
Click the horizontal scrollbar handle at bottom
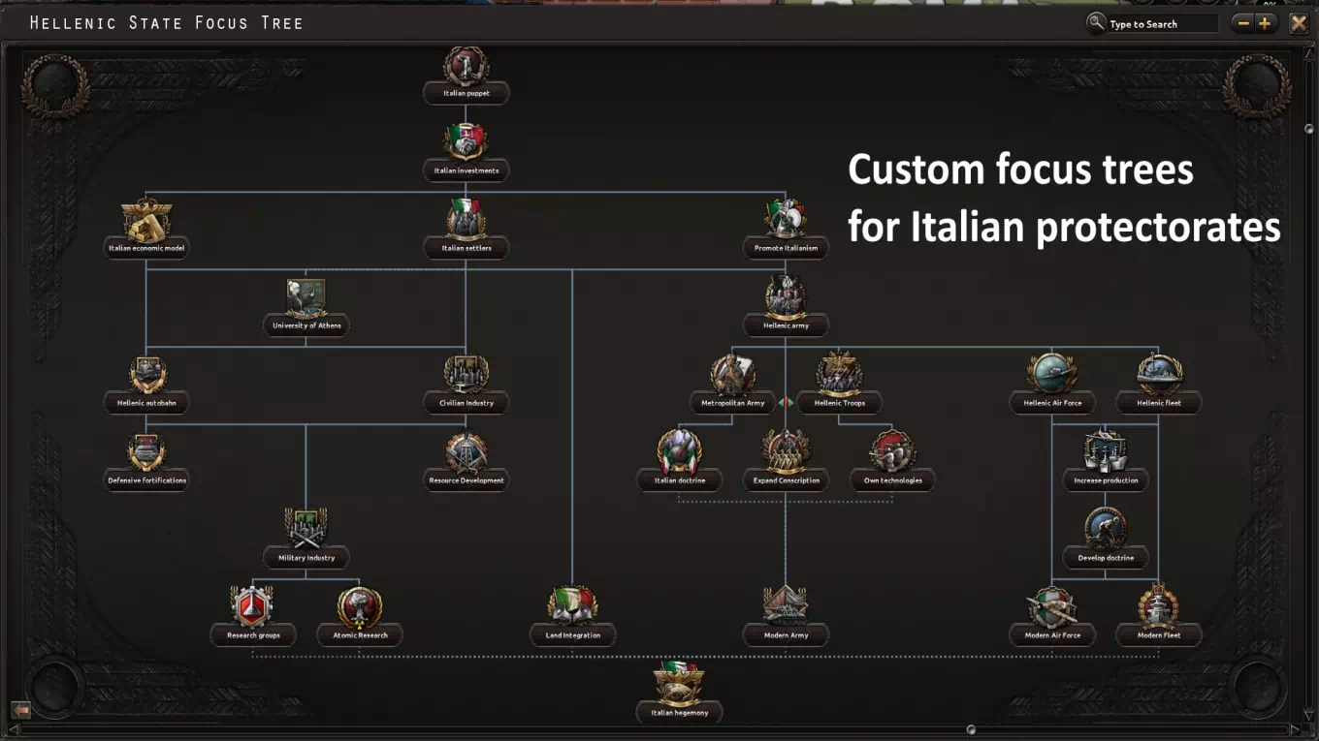point(971,729)
